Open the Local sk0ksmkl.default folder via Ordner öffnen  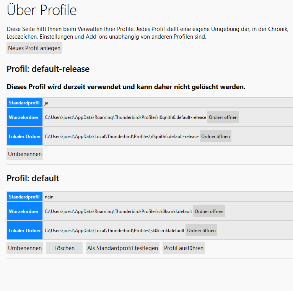click(x=201, y=230)
